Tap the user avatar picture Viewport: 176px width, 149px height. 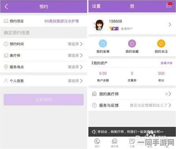point(99,25)
